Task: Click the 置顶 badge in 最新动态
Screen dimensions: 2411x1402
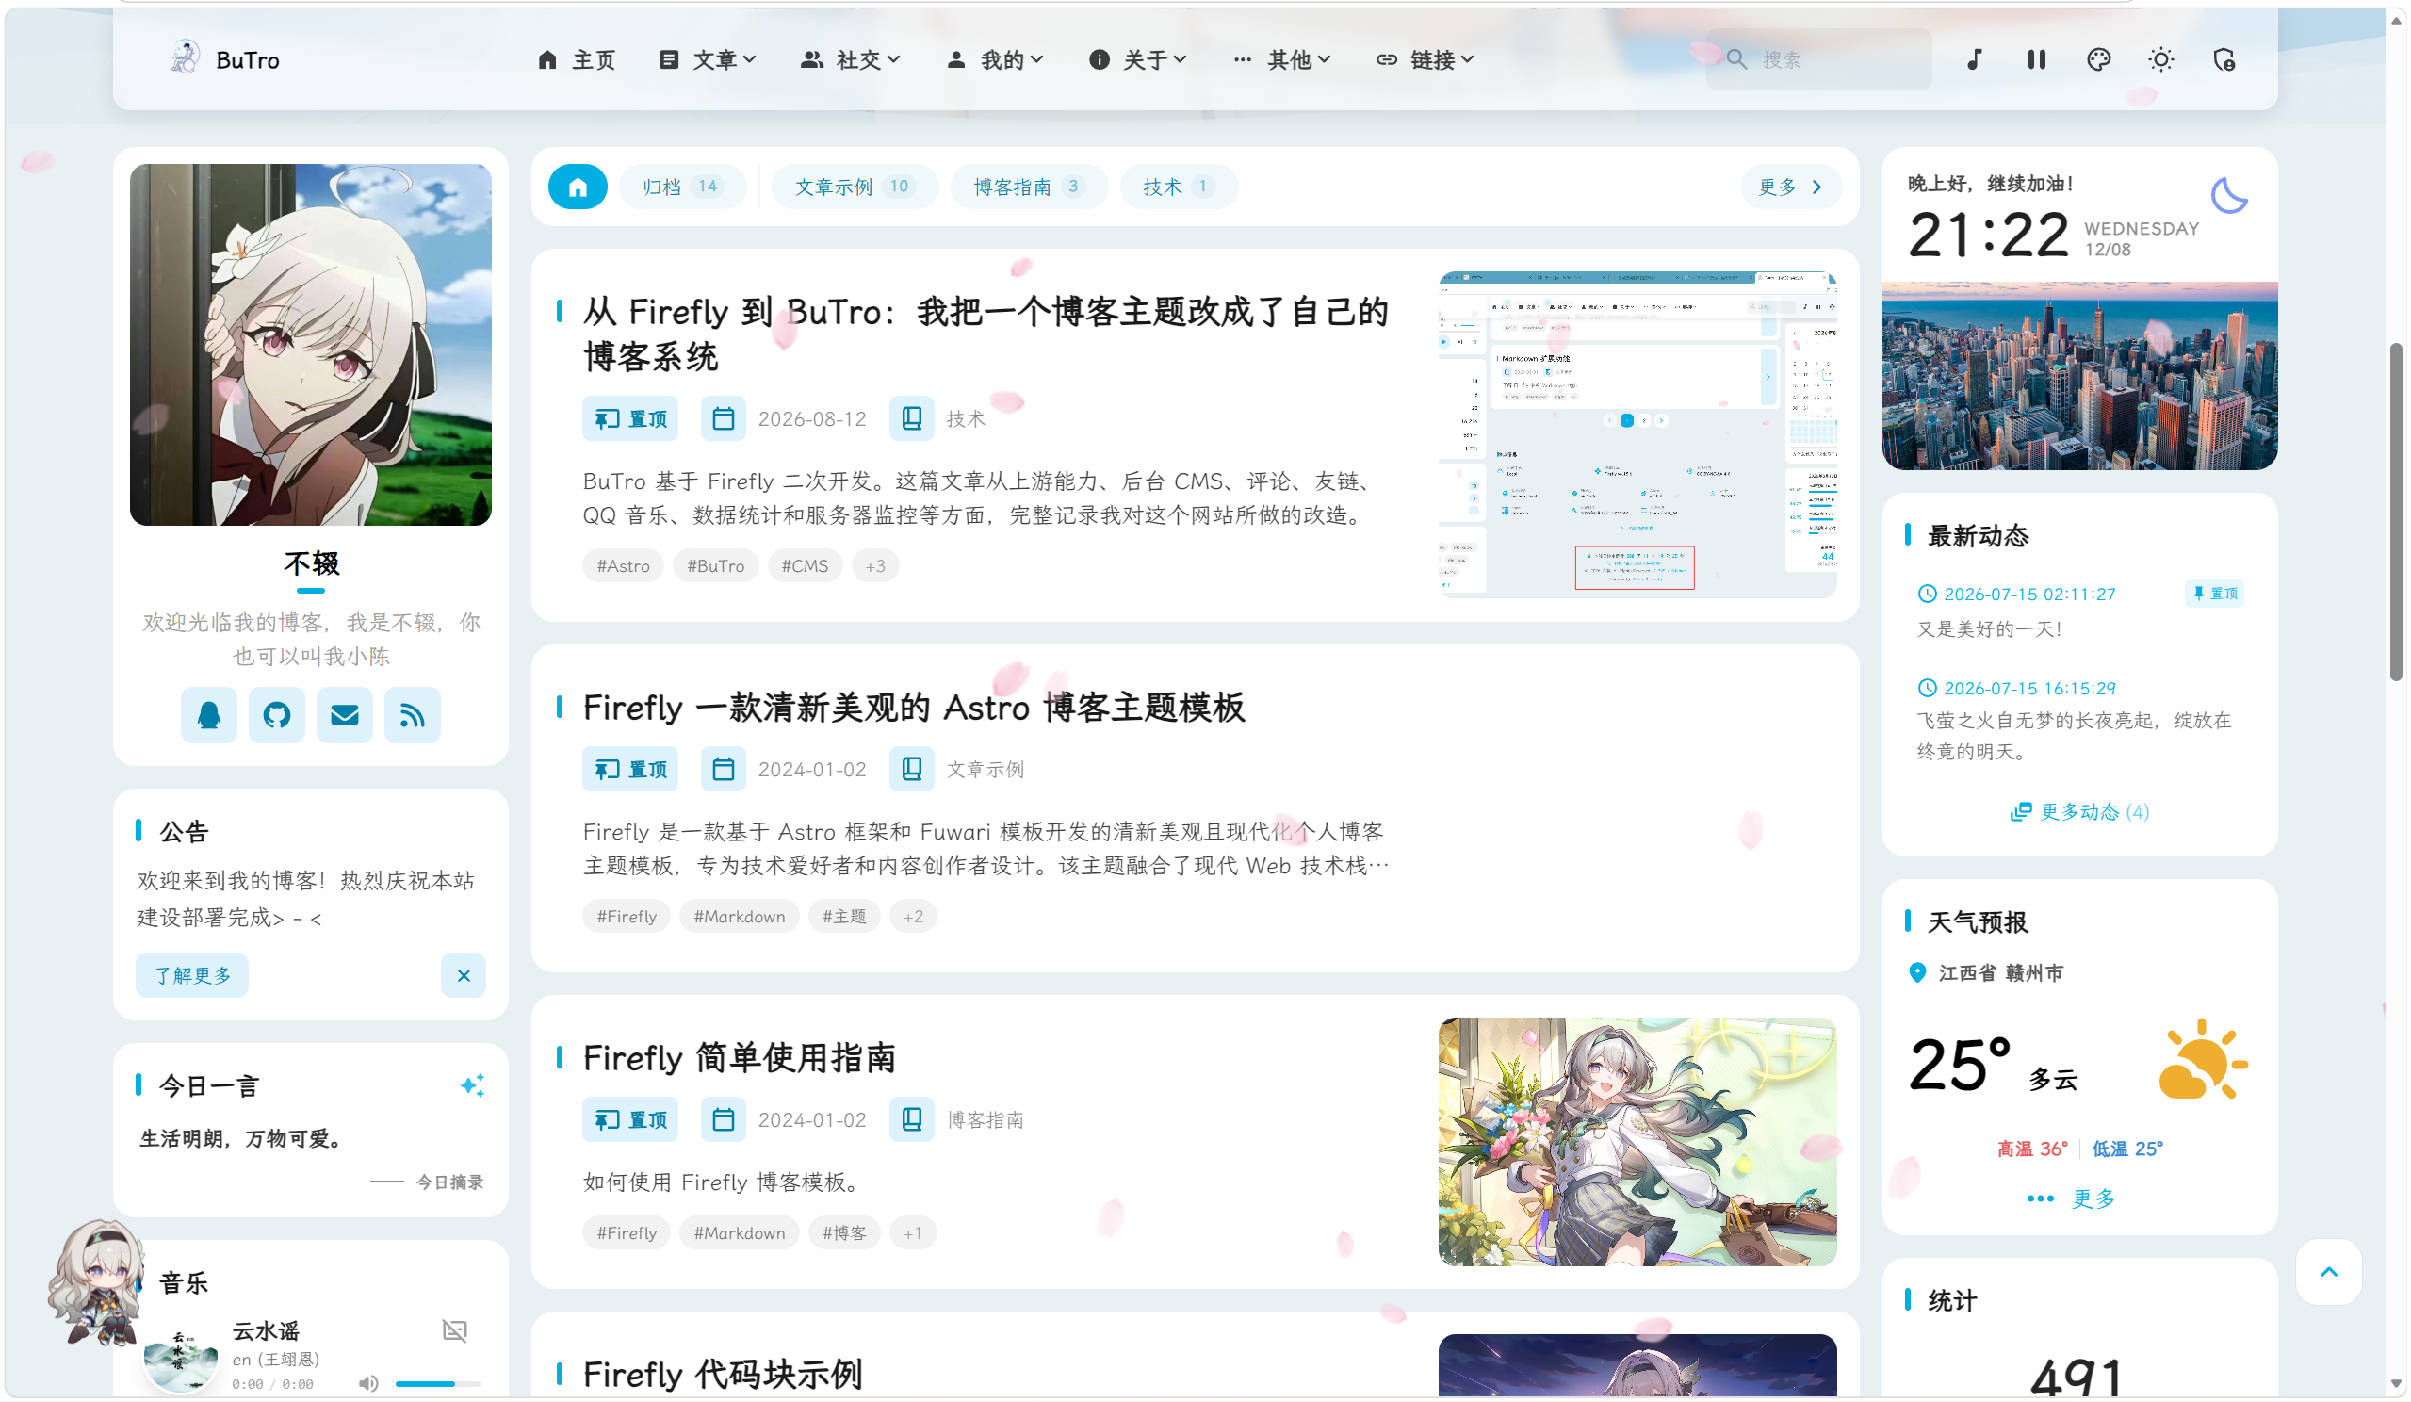Action: pyautogui.click(x=2214, y=594)
